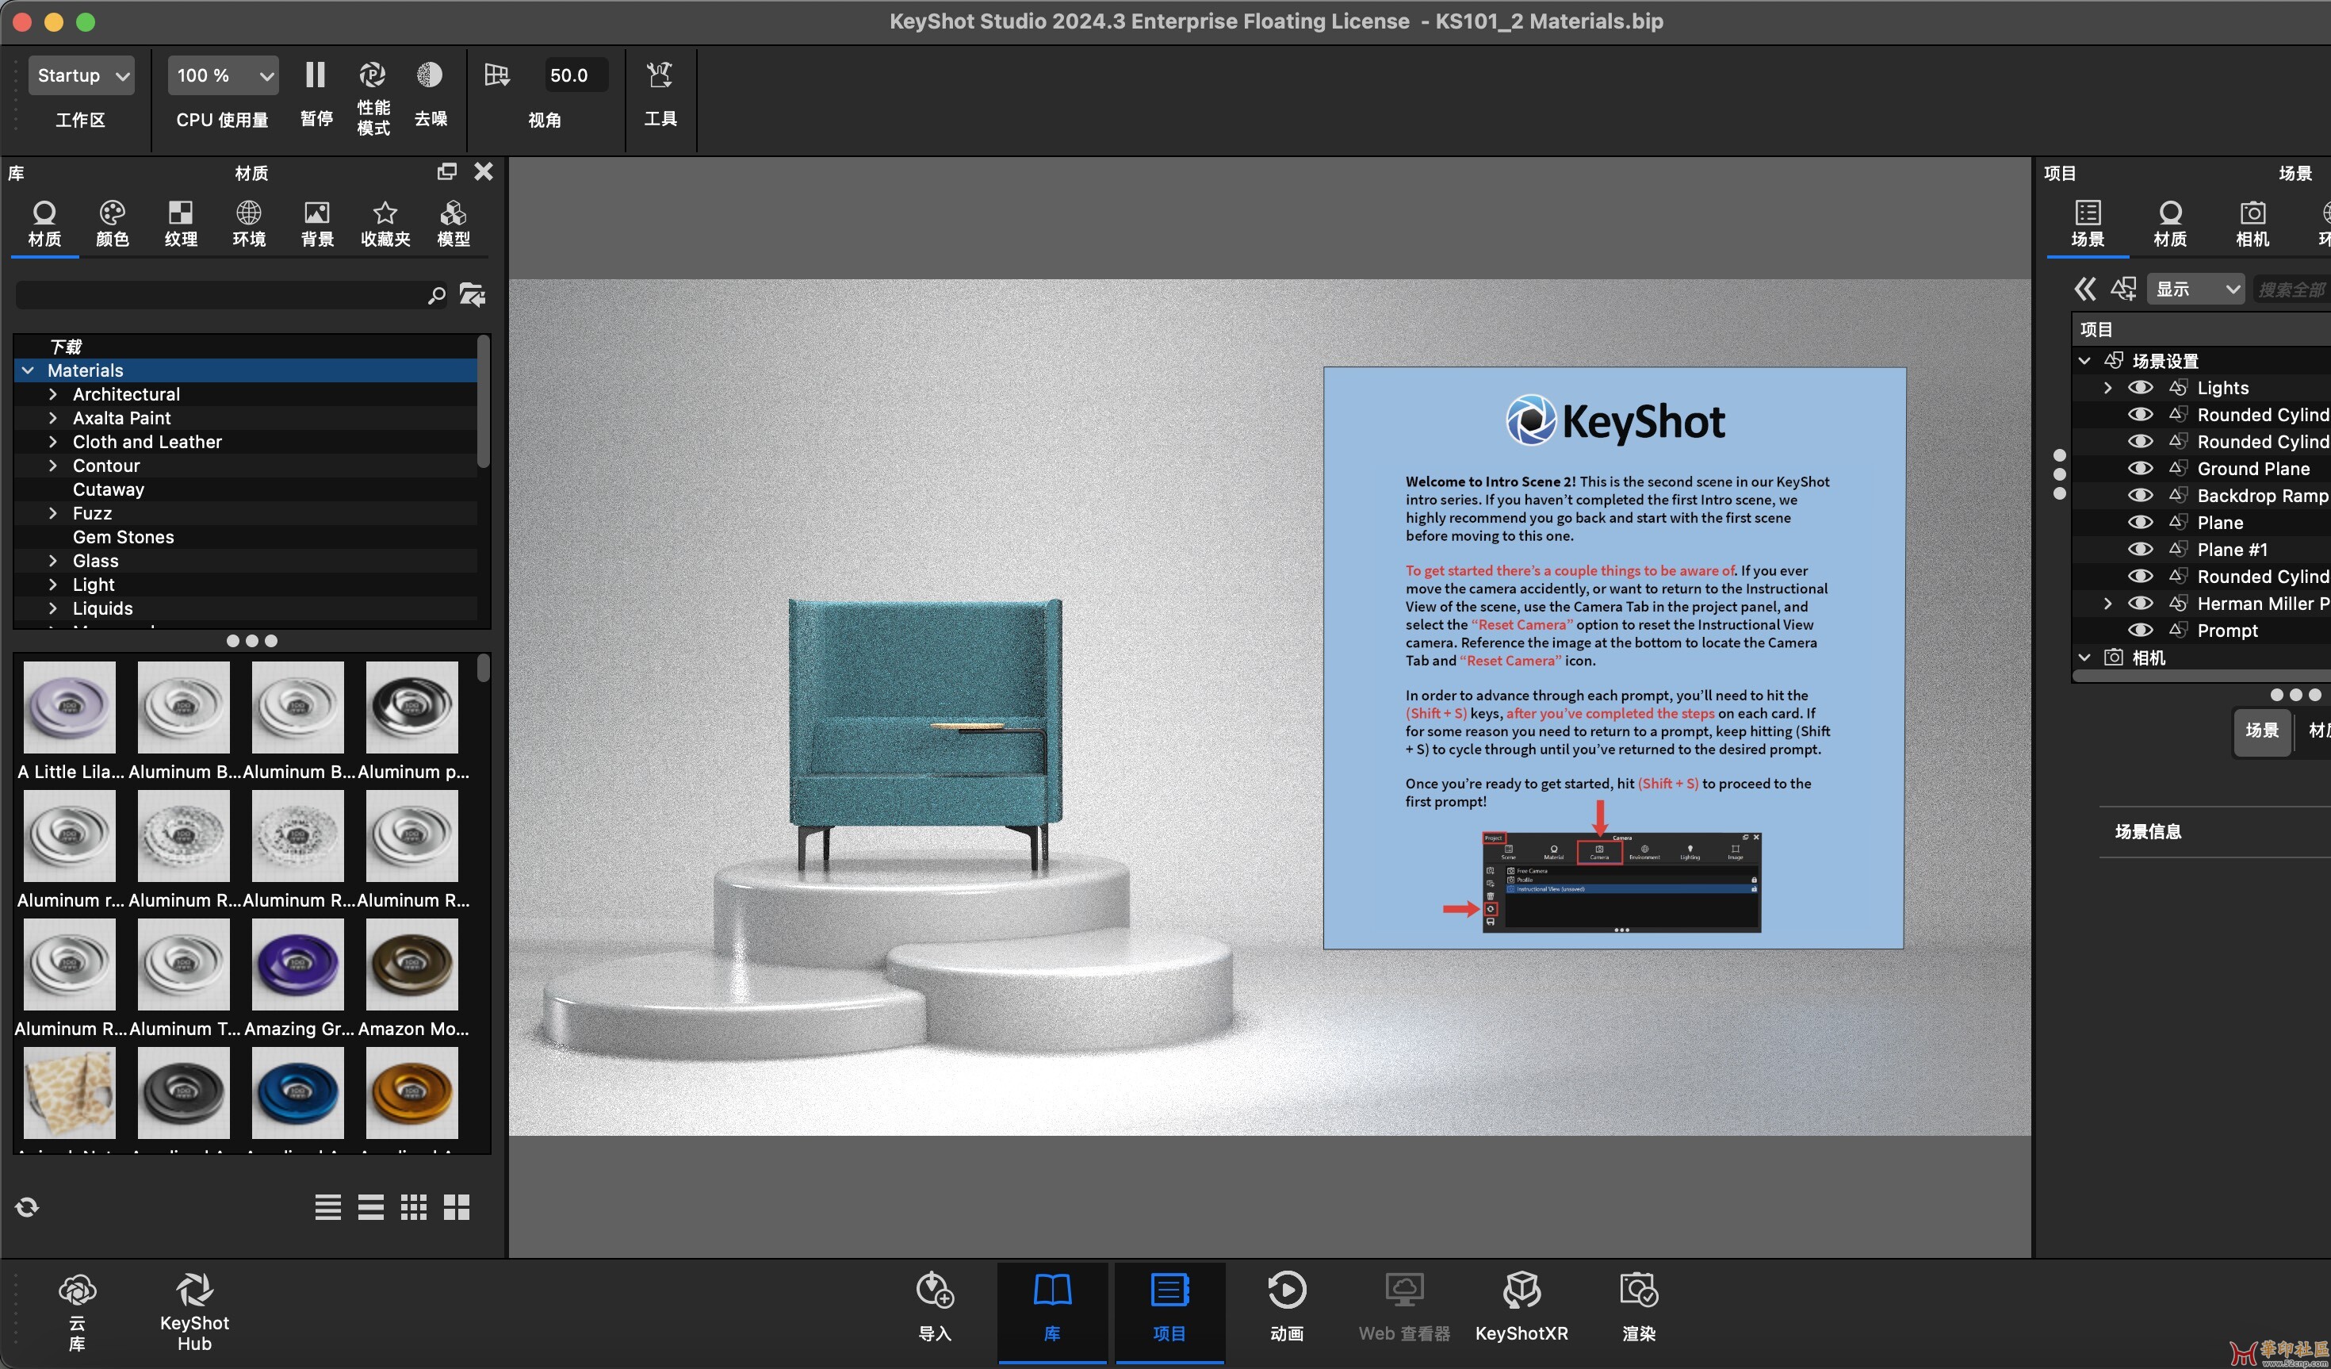Select Amazing Grape purple material thumbnail
Viewport: 2331px width, 1369px height.
click(297, 964)
